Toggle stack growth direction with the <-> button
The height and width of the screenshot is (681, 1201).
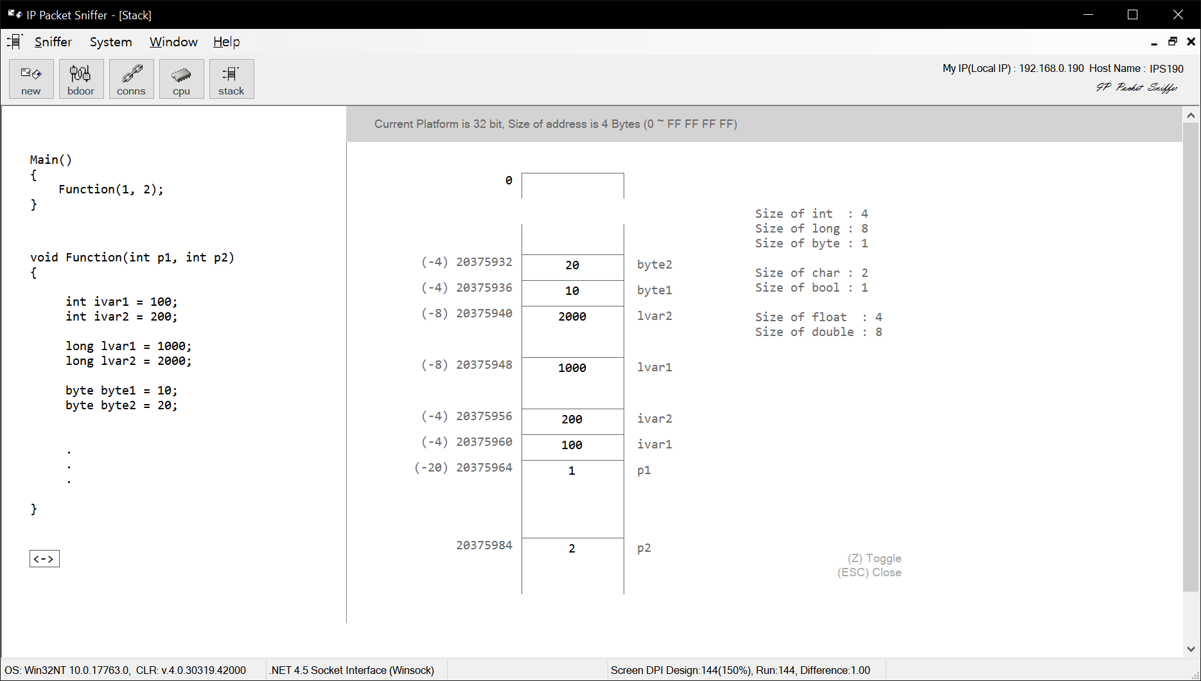pyautogui.click(x=44, y=558)
